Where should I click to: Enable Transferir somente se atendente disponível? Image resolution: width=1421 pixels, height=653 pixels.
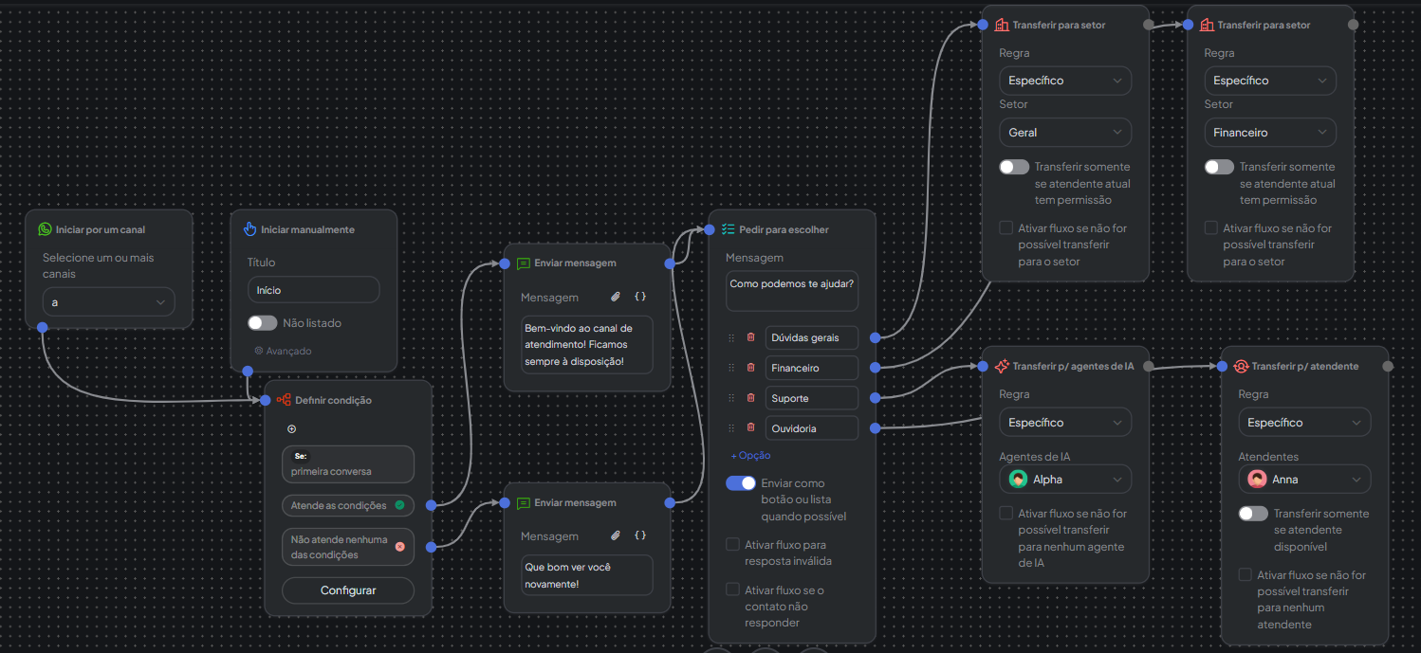click(1253, 514)
